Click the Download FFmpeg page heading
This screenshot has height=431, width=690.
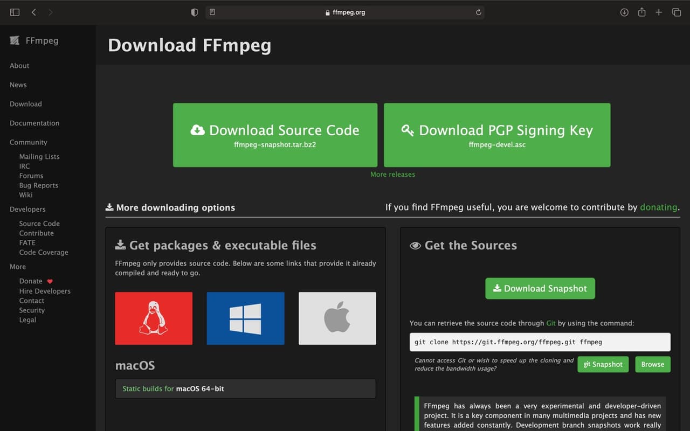190,45
